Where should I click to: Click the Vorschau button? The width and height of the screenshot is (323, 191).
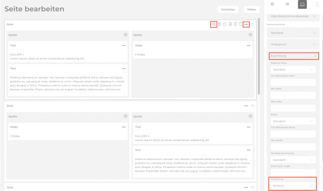pos(228,9)
